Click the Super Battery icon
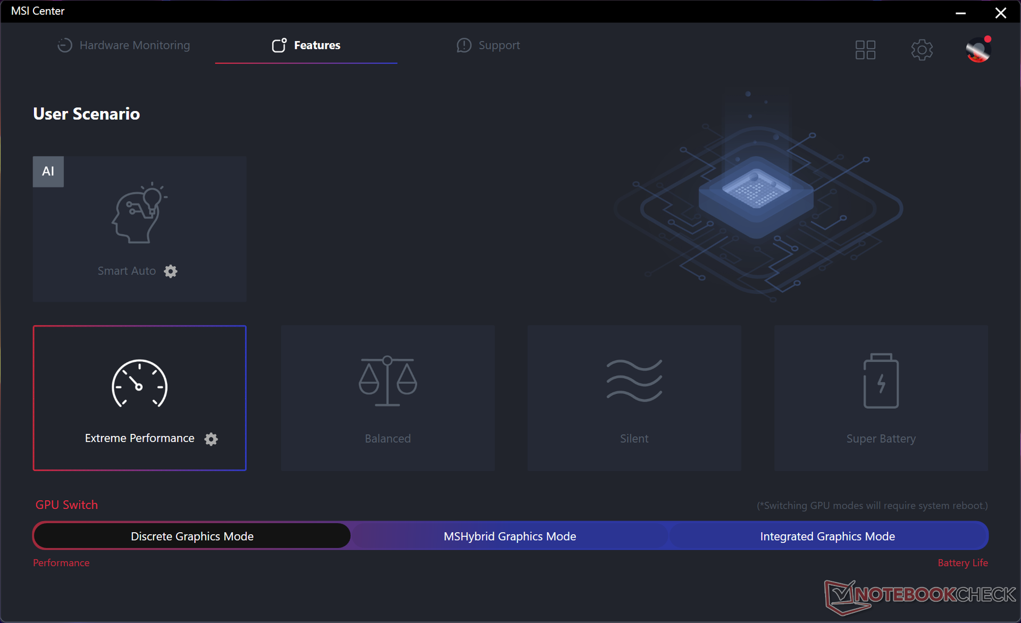The height and width of the screenshot is (623, 1021). (881, 381)
